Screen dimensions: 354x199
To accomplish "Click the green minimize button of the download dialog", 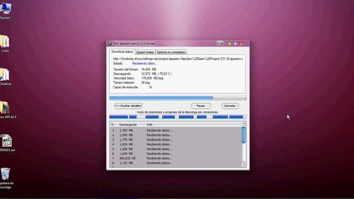I will pos(230,43).
